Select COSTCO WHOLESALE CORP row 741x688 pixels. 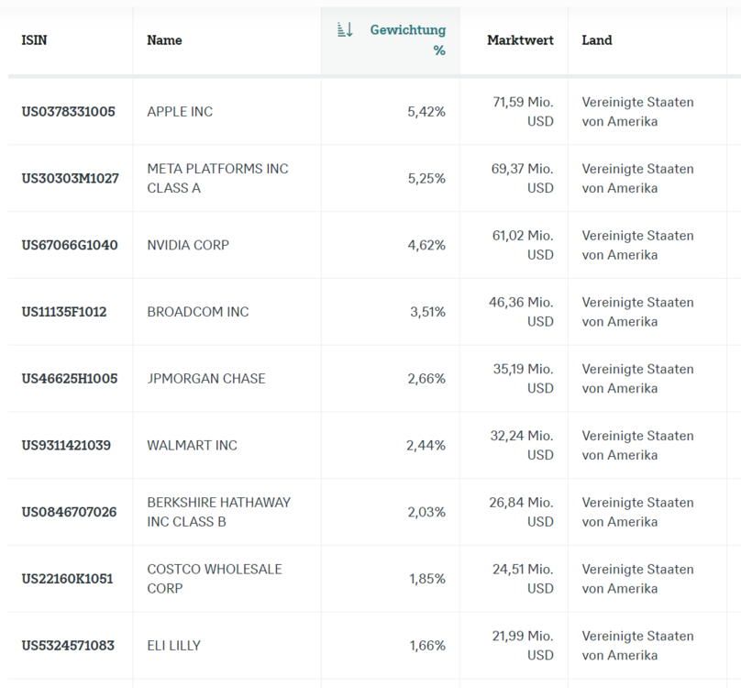tap(215, 579)
